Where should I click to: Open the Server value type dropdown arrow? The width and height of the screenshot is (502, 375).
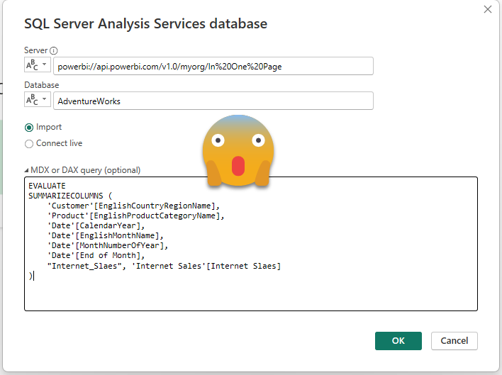click(45, 66)
